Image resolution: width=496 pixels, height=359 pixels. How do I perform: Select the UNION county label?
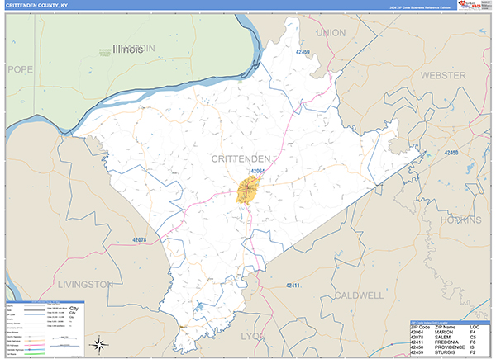331,33
